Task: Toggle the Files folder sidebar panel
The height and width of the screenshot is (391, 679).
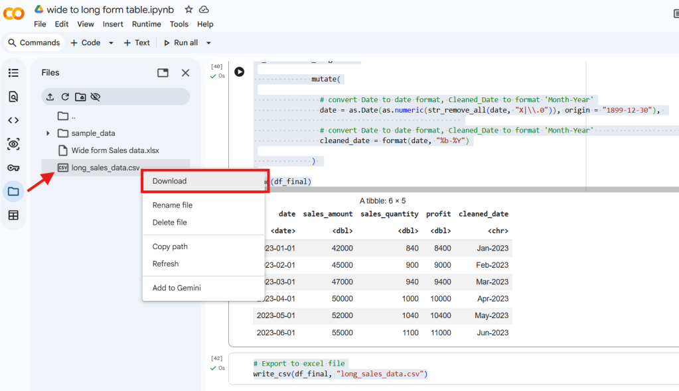Action: pos(13,192)
